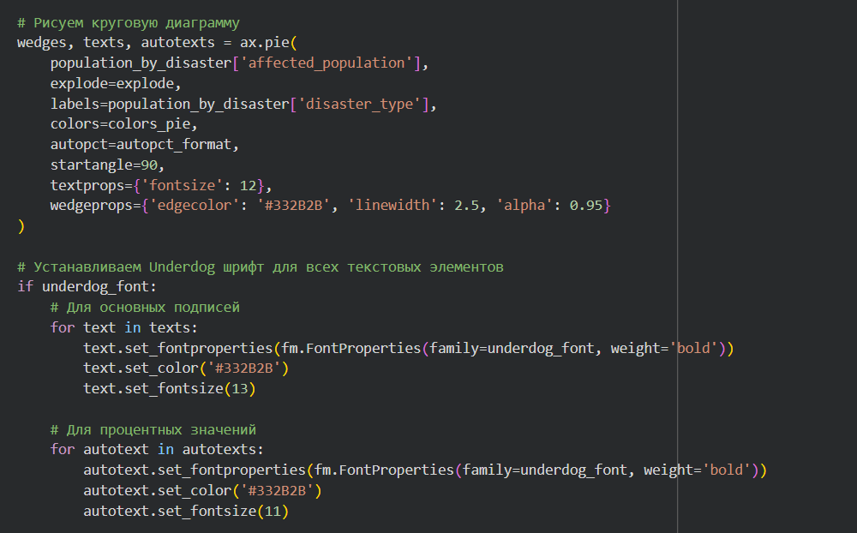Place cursor on "ax.pie(" call
The height and width of the screenshot is (533, 857).
(x=268, y=43)
